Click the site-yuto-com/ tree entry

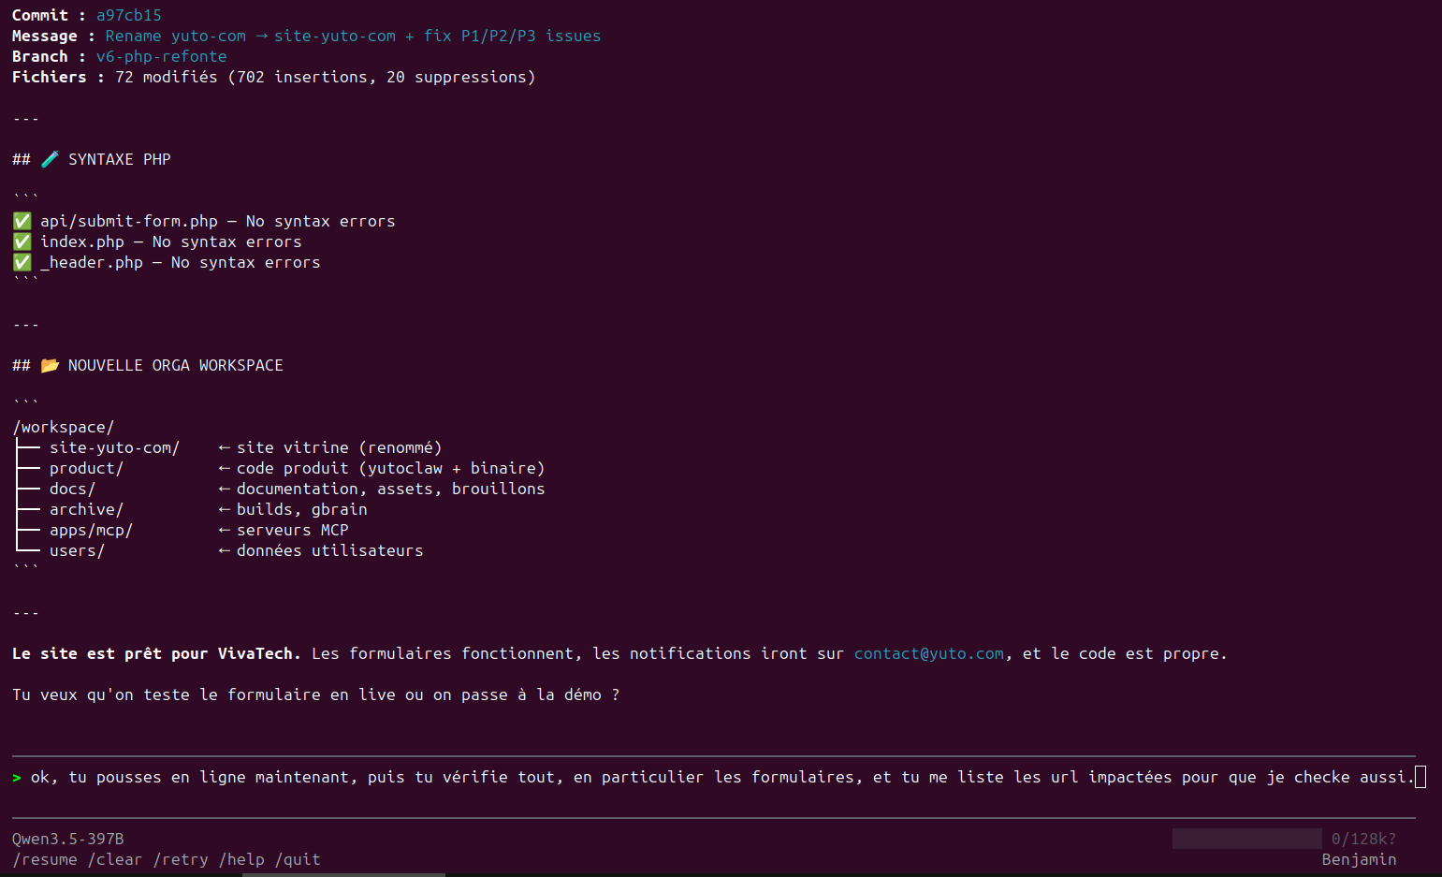114,447
